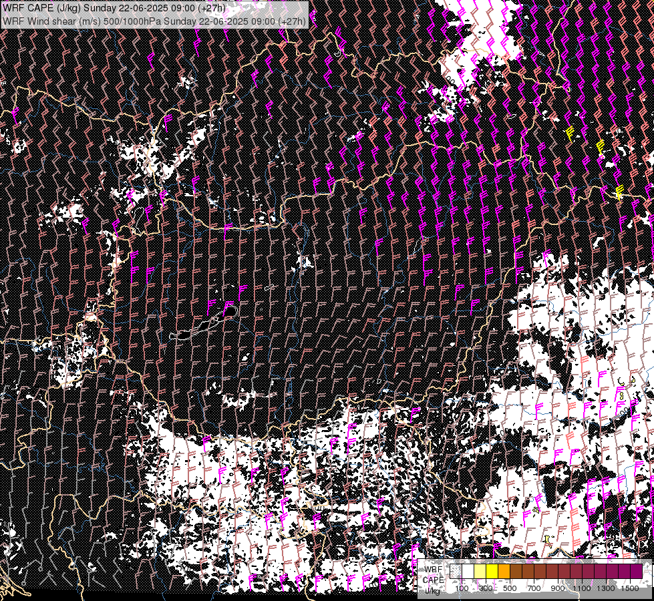
Task: Select the darkest purple legend swatch
Action: [637, 571]
